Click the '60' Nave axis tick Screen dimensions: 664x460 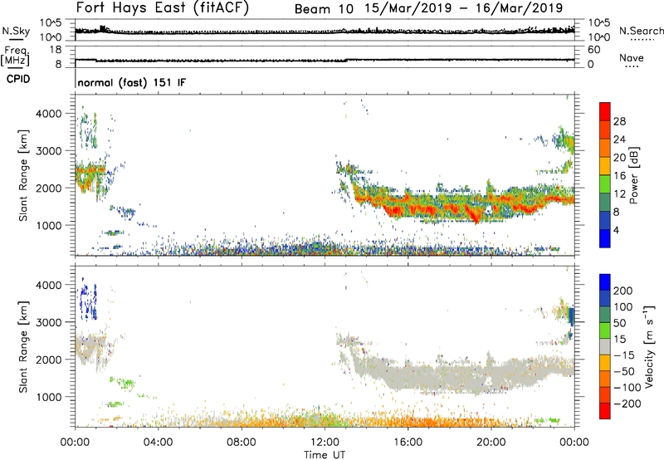593,50
